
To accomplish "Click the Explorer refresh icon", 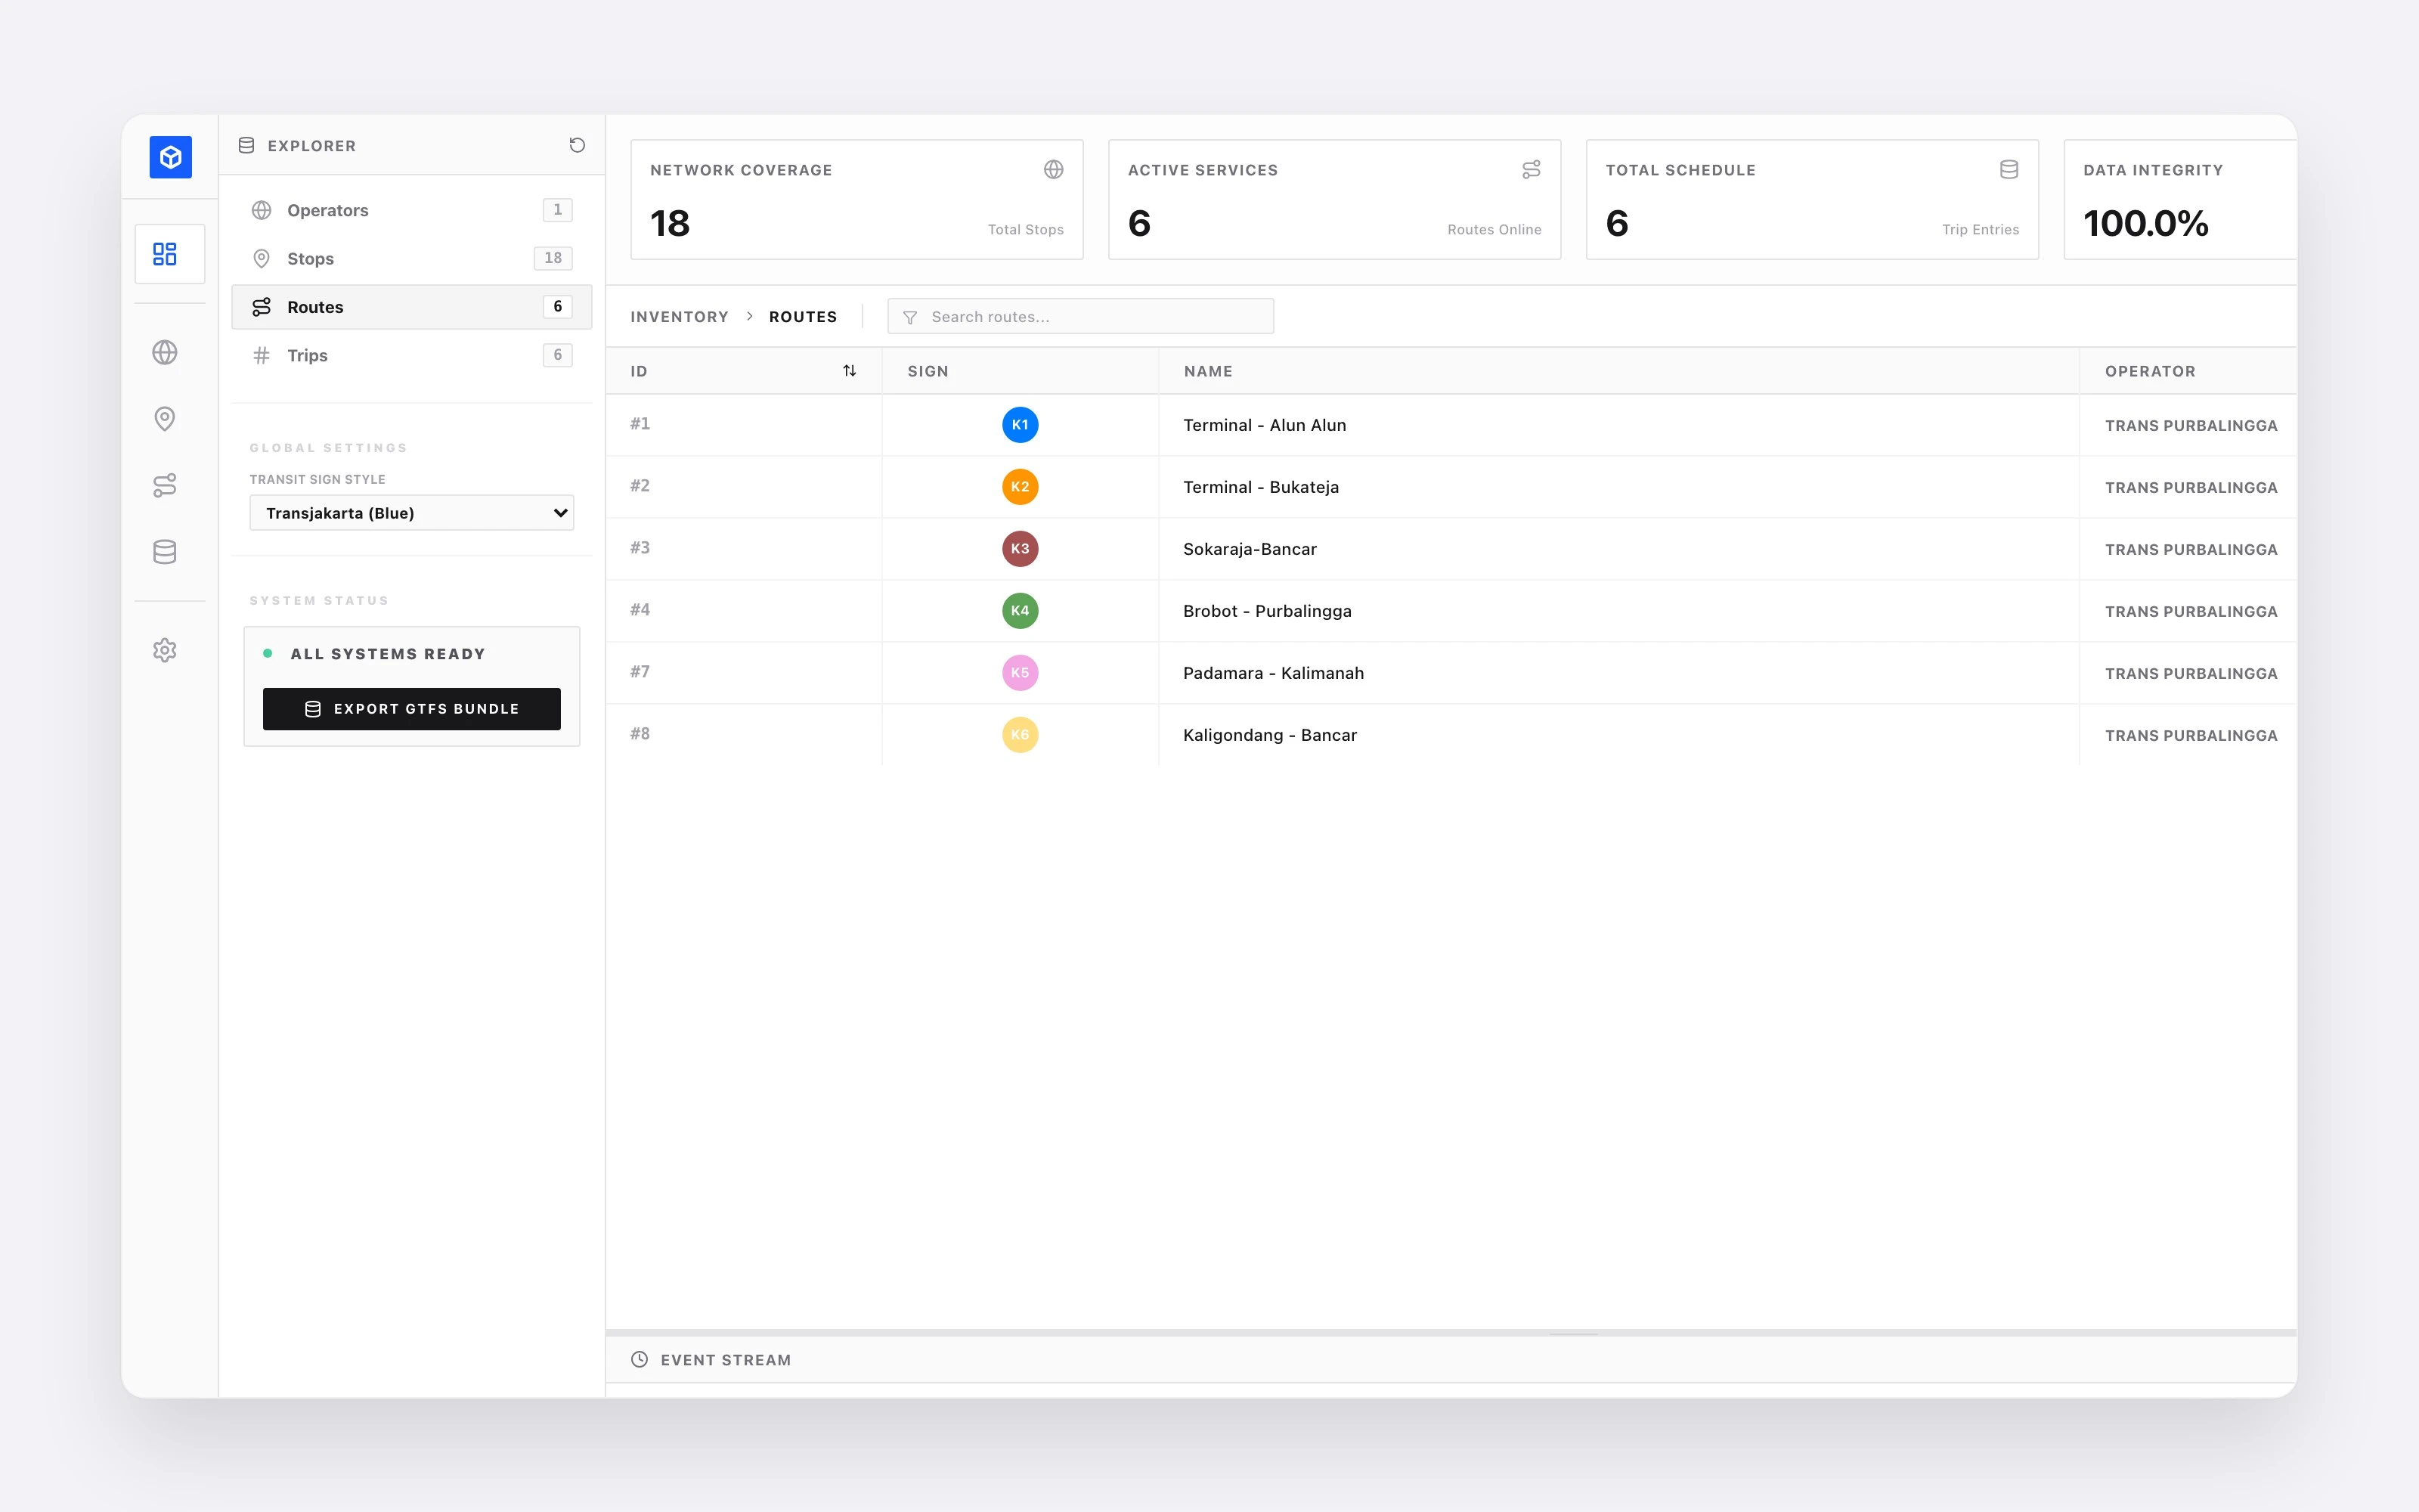I will [x=577, y=146].
